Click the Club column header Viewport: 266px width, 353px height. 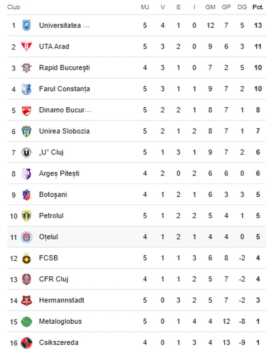point(14,7)
